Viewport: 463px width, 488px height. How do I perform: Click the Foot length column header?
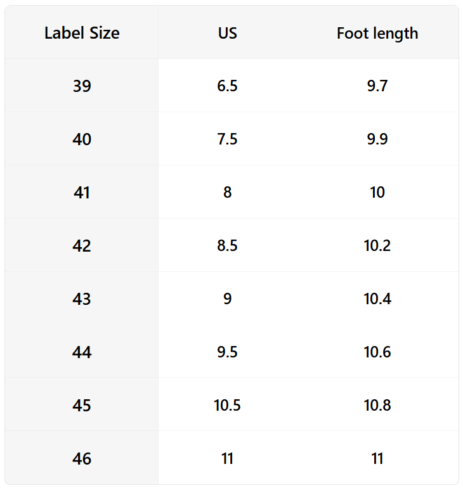(x=377, y=33)
